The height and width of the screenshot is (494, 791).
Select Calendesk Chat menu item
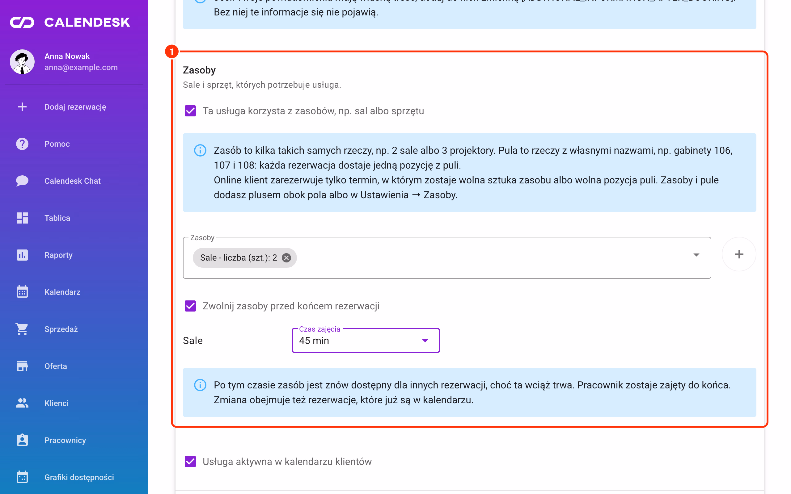[x=74, y=181]
